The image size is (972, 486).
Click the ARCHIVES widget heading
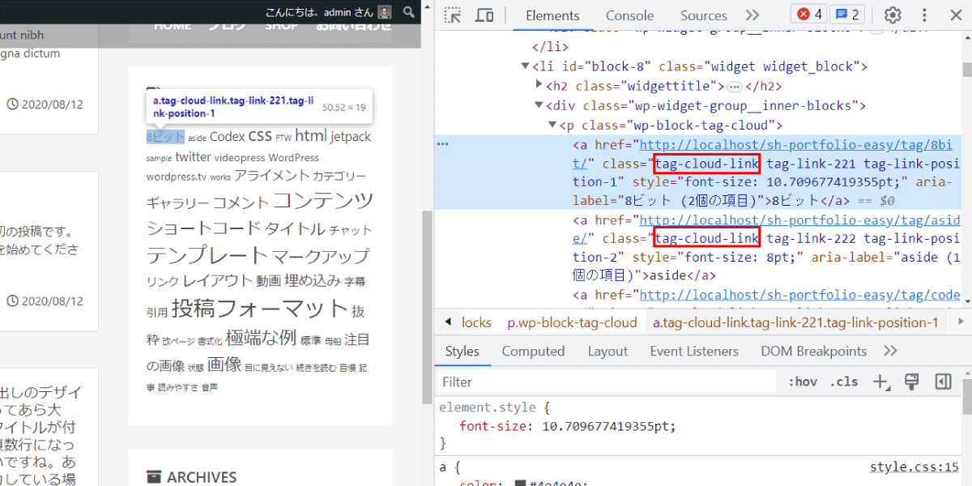(202, 477)
